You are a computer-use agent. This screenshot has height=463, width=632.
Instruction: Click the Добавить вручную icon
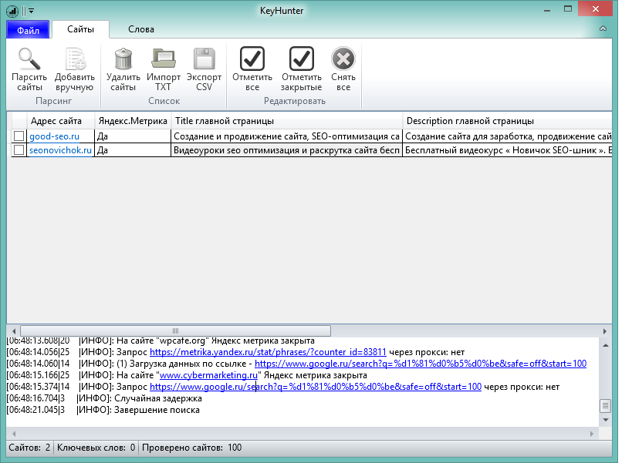click(x=75, y=60)
